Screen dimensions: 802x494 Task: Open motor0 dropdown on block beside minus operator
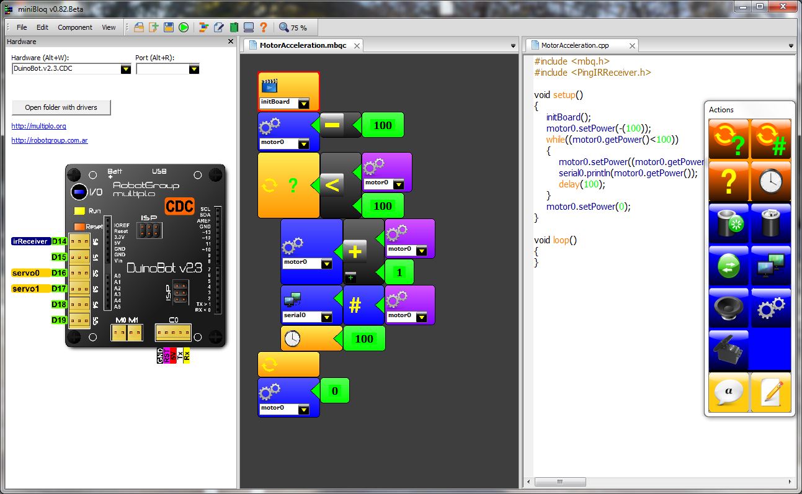coord(304,144)
